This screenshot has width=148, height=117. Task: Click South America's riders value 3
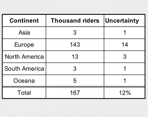(75, 69)
